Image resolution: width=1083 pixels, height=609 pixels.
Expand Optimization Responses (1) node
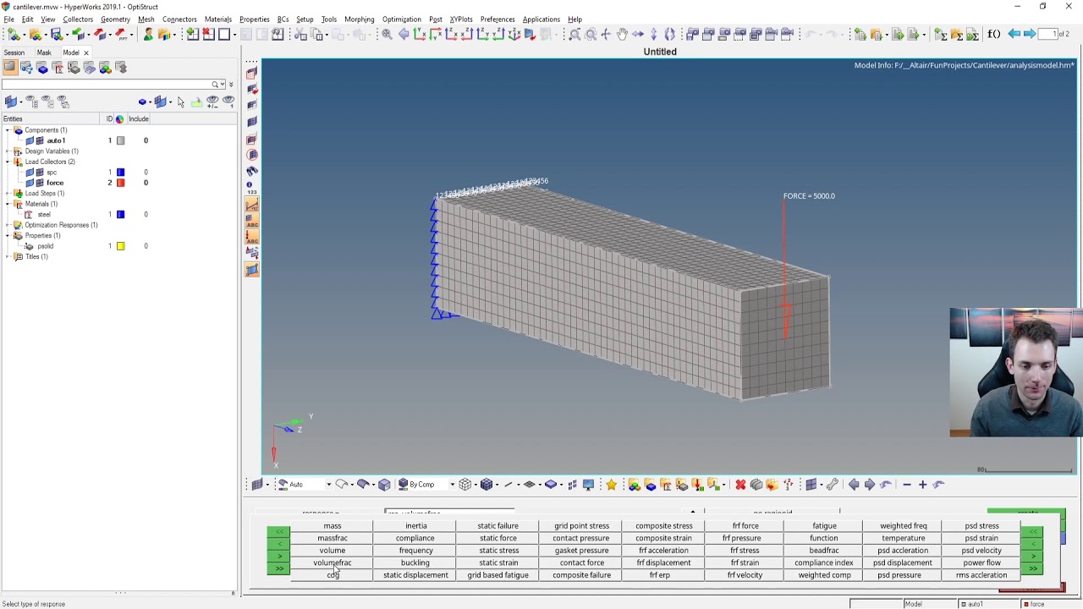pos(8,225)
